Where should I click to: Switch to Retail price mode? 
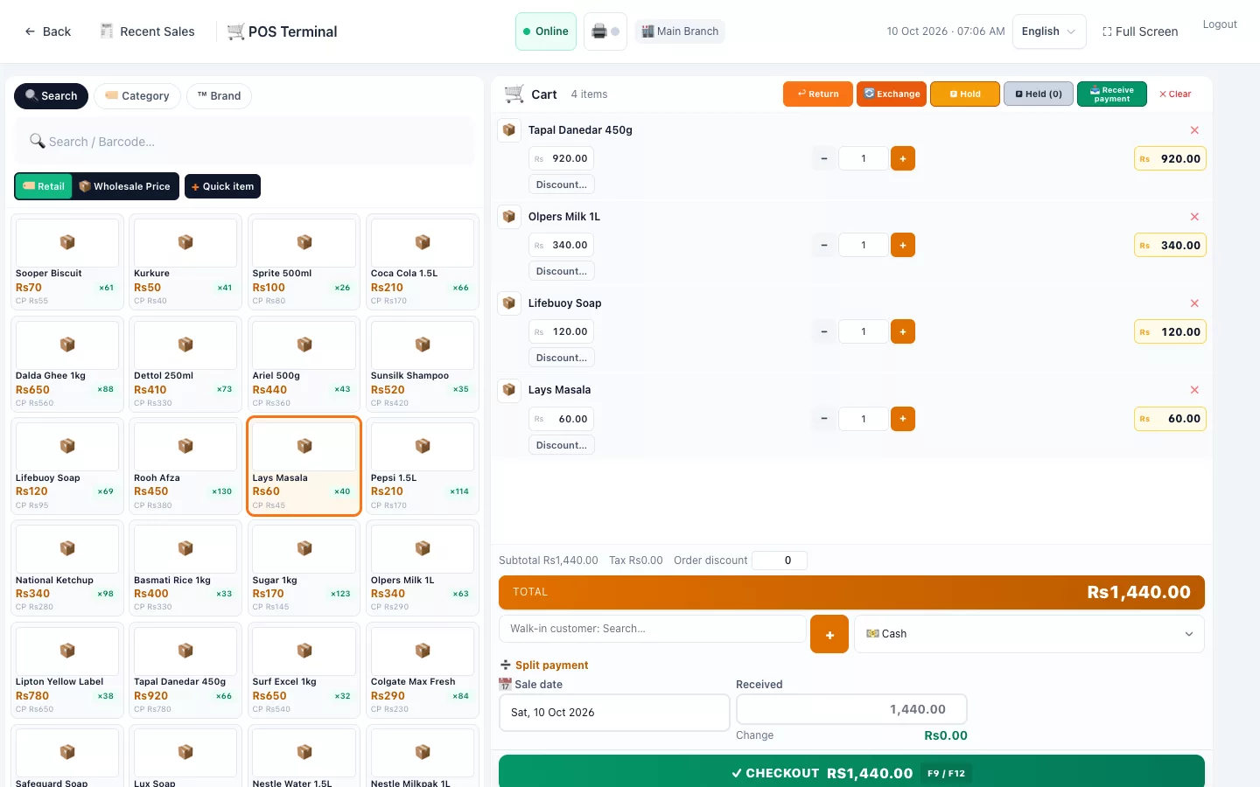point(44,186)
